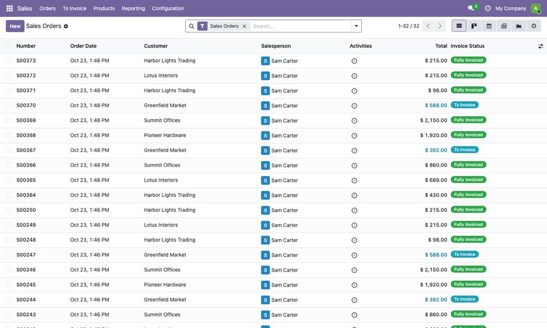
Task: Click To Invoice status badge for S00367
Action: point(465,150)
